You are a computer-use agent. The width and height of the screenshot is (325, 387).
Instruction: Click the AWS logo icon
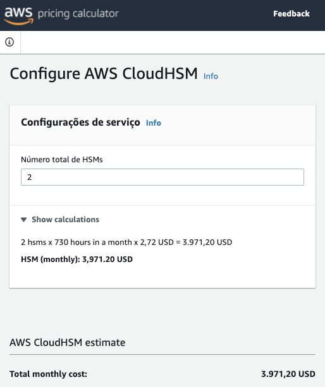19,16
